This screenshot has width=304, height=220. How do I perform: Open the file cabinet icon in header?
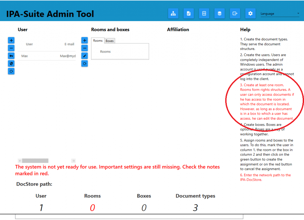(x=204, y=13)
